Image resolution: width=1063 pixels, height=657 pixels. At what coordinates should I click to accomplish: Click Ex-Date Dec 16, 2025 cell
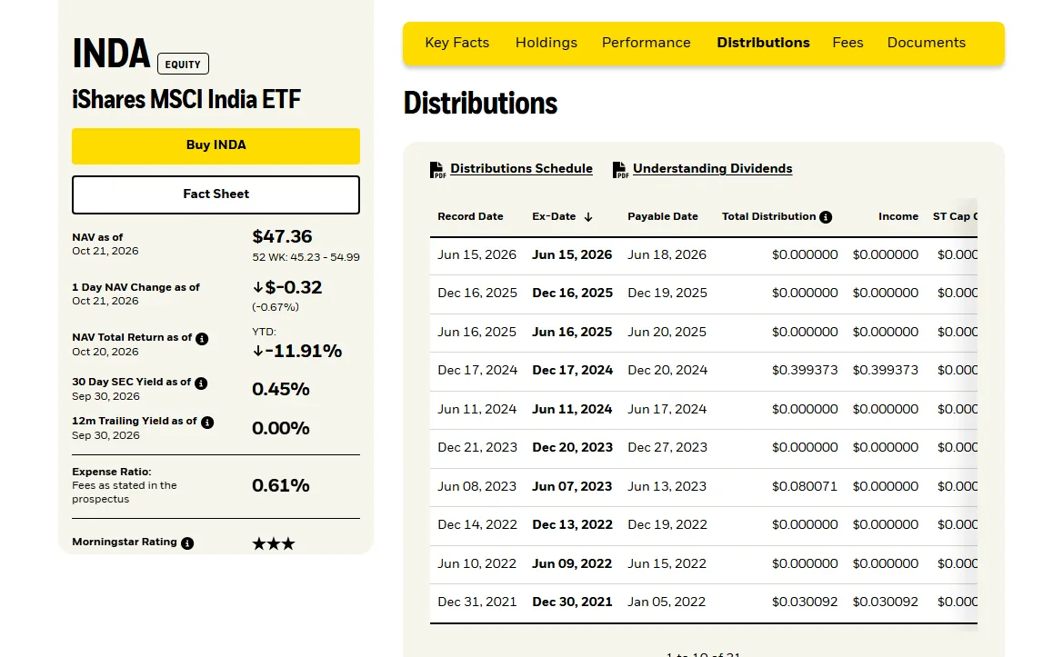[572, 294]
